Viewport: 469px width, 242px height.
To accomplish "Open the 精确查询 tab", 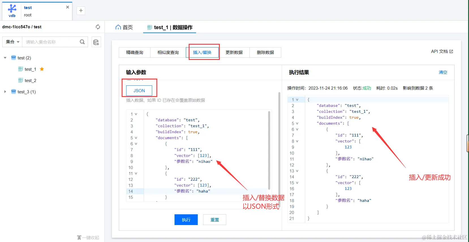I will coord(135,53).
